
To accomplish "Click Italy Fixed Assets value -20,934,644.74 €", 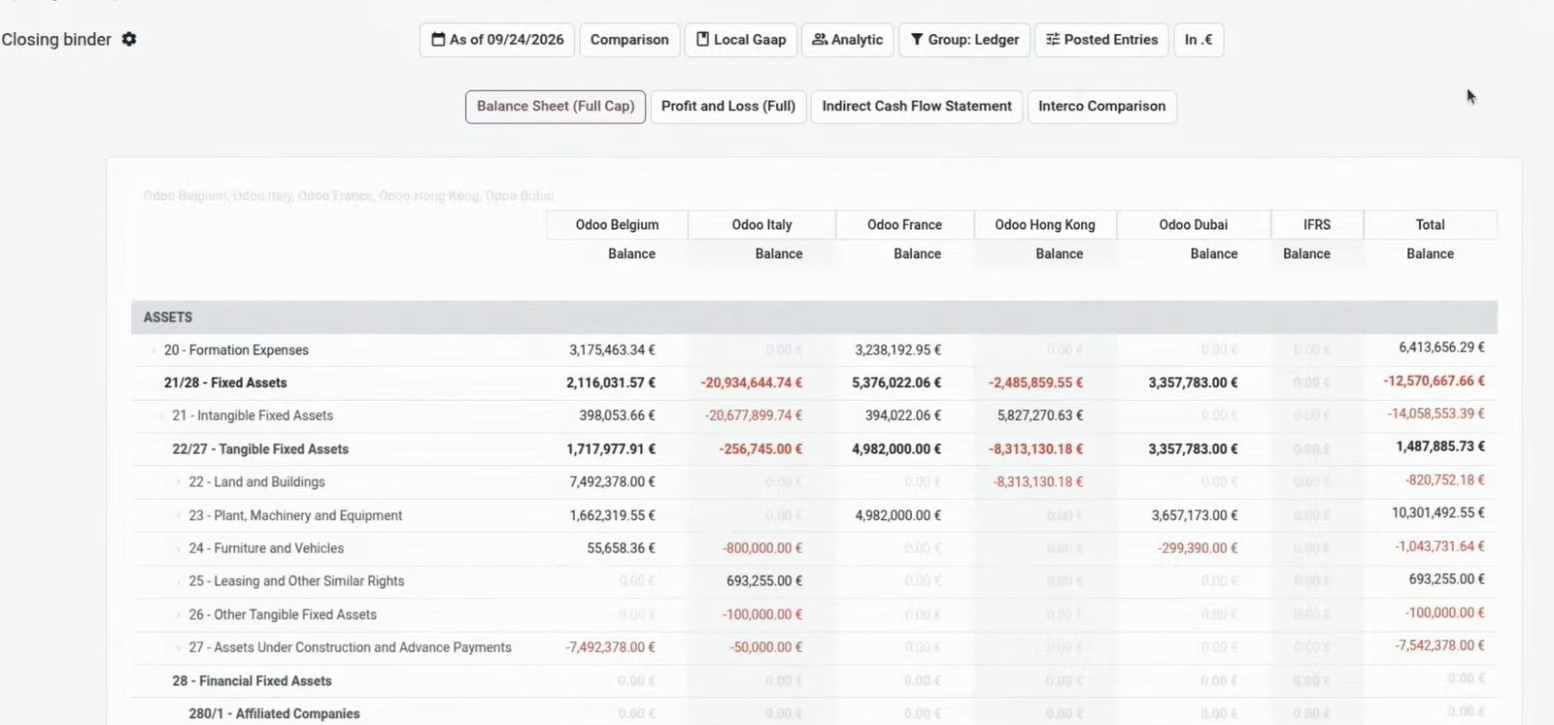I will pyautogui.click(x=752, y=383).
